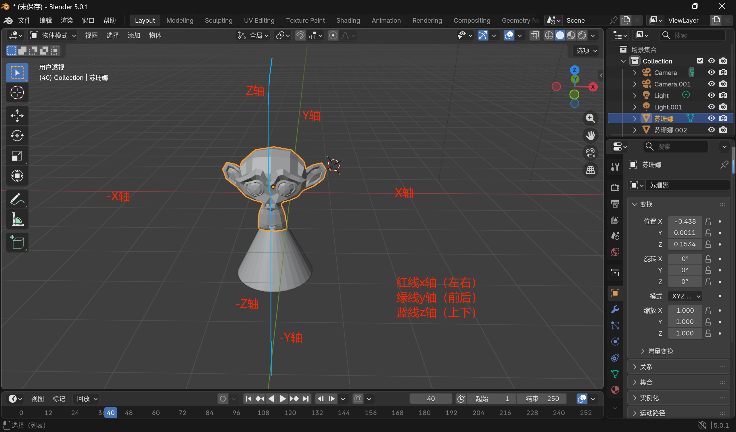
Task: Click the red X axis gizmo ball
Action: click(593, 87)
